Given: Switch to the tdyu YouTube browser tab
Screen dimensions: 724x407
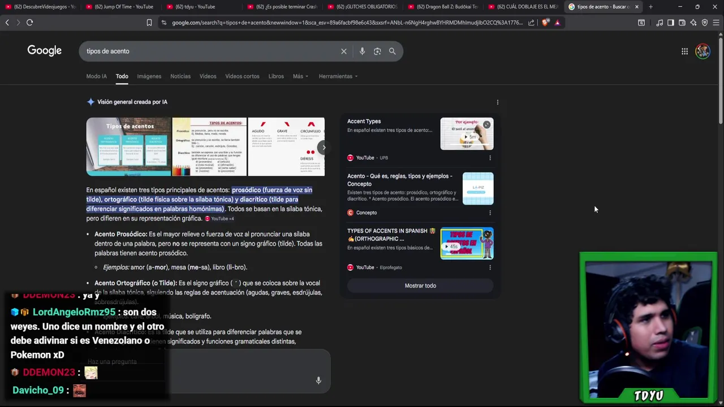Looking at the screenshot, I should click(x=201, y=7).
